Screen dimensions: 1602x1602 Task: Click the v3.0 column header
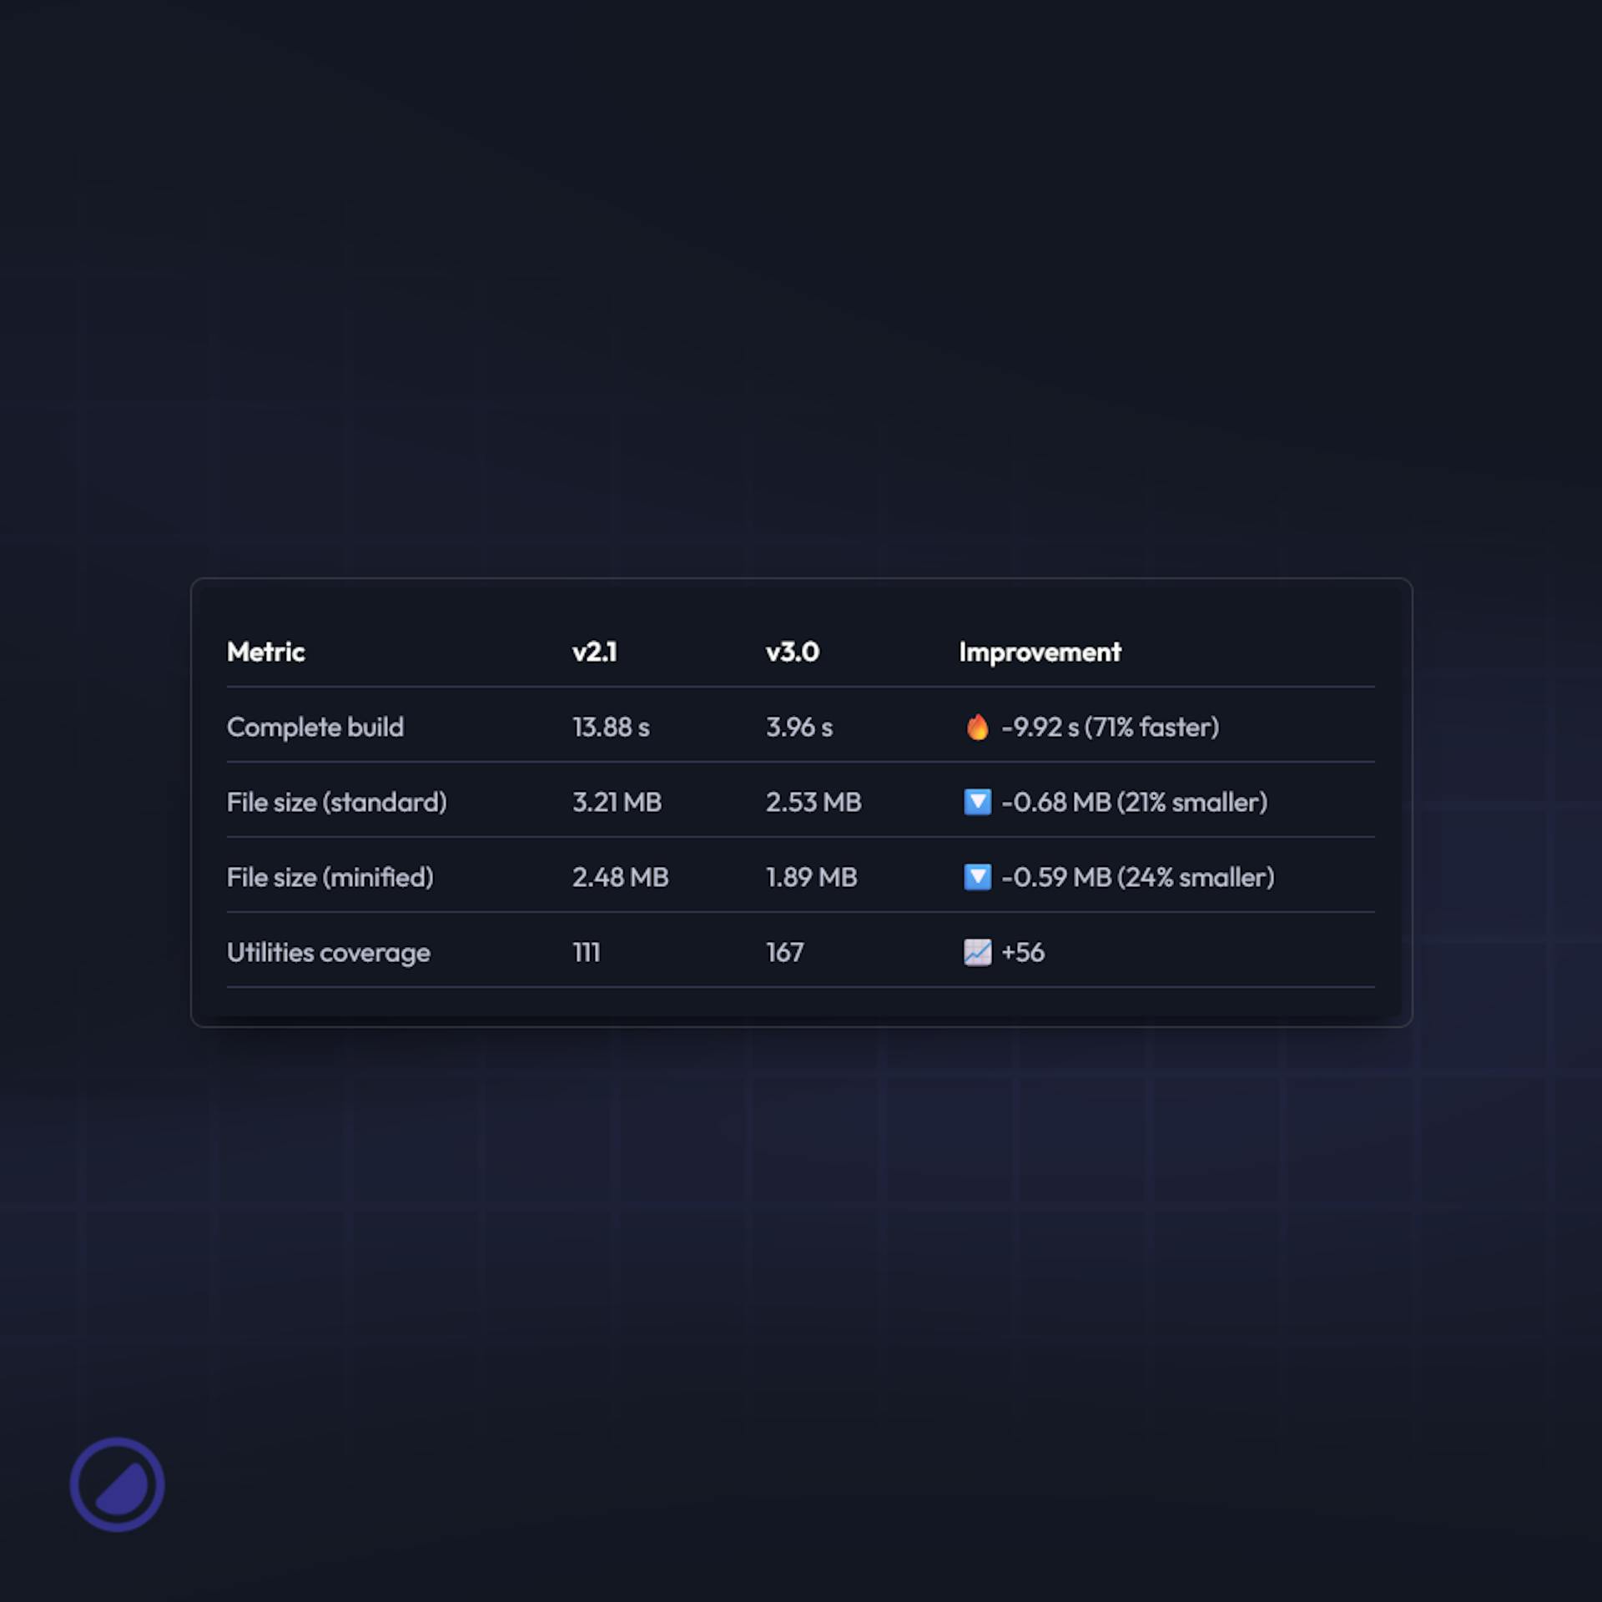click(x=792, y=652)
